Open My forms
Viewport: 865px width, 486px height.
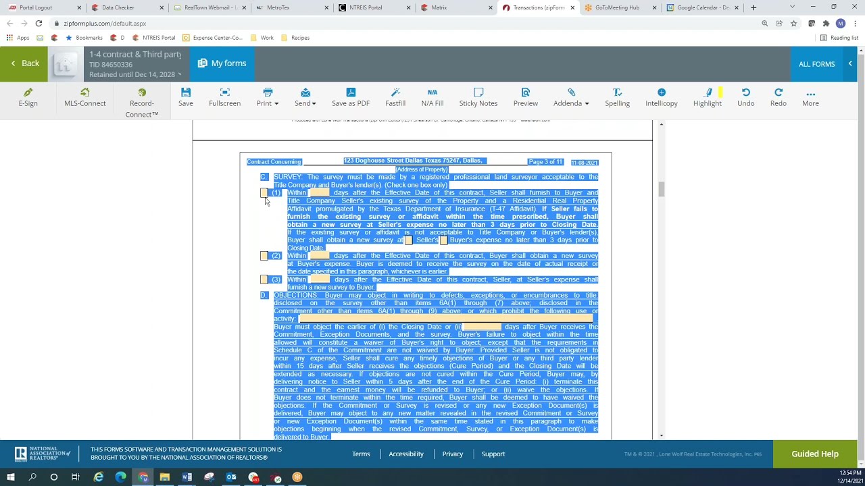(222, 63)
